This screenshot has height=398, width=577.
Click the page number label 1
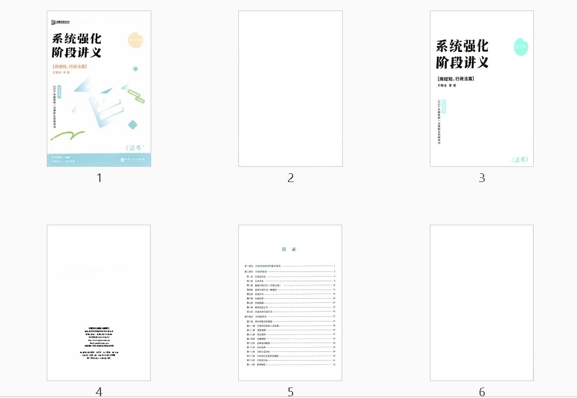tap(99, 178)
